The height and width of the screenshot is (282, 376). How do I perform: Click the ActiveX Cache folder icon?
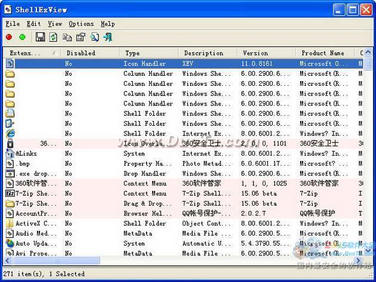pyautogui.click(x=10, y=224)
